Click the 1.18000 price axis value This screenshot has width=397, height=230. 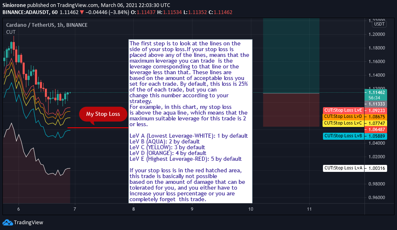(377, 48)
